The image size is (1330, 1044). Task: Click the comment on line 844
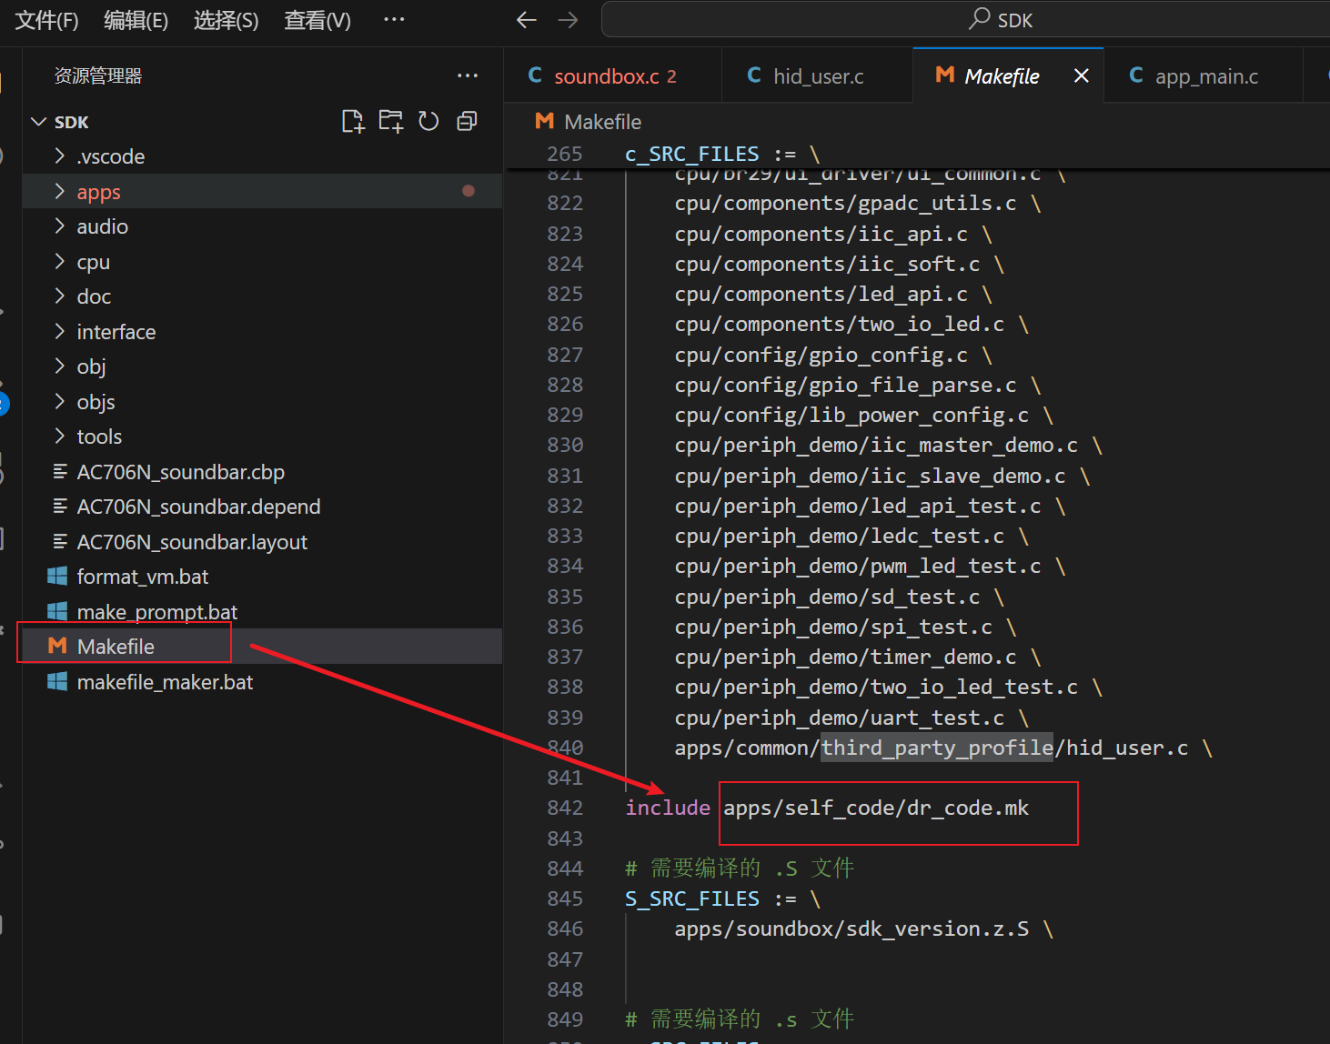(x=740, y=868)
